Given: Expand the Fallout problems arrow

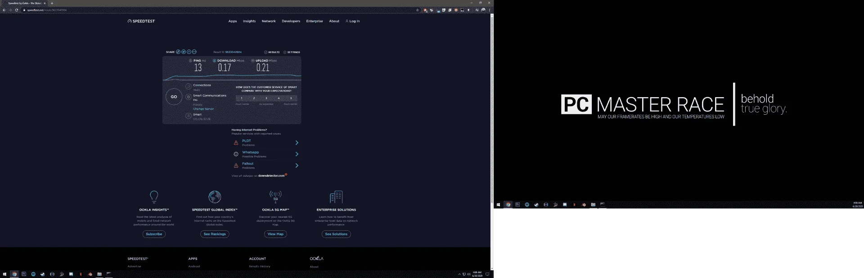Looking at the screenshot, I should click(297, 166).
